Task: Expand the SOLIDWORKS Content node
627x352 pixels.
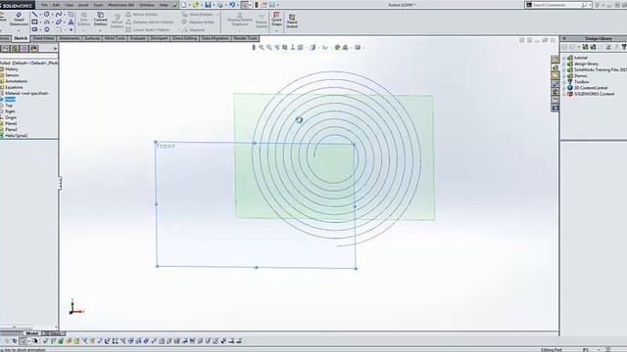Action: coord(564,94)
